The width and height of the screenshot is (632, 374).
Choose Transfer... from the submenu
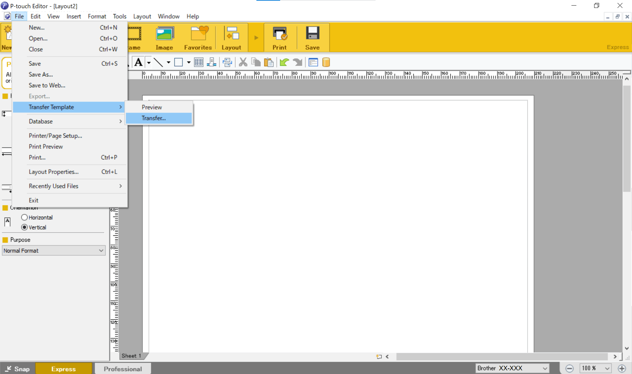[x=159, y=118]
